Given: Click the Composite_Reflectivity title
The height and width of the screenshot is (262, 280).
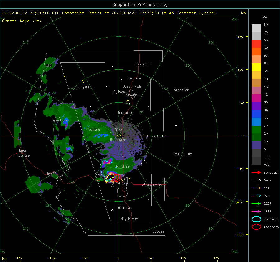Looking at the screenshot, I should point(140,5).
